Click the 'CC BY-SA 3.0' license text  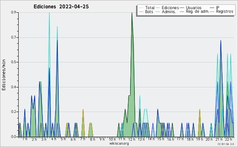226,144
